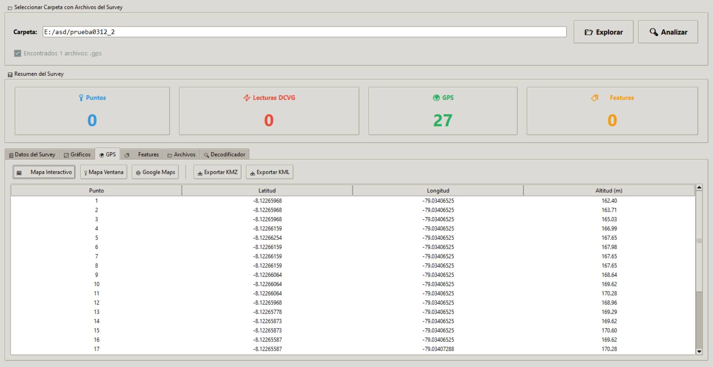Click the Explorar folder button

click(603, 32)
